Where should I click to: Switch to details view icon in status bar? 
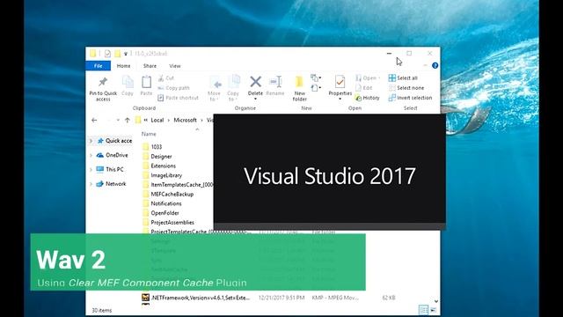(x=424, y=310)
